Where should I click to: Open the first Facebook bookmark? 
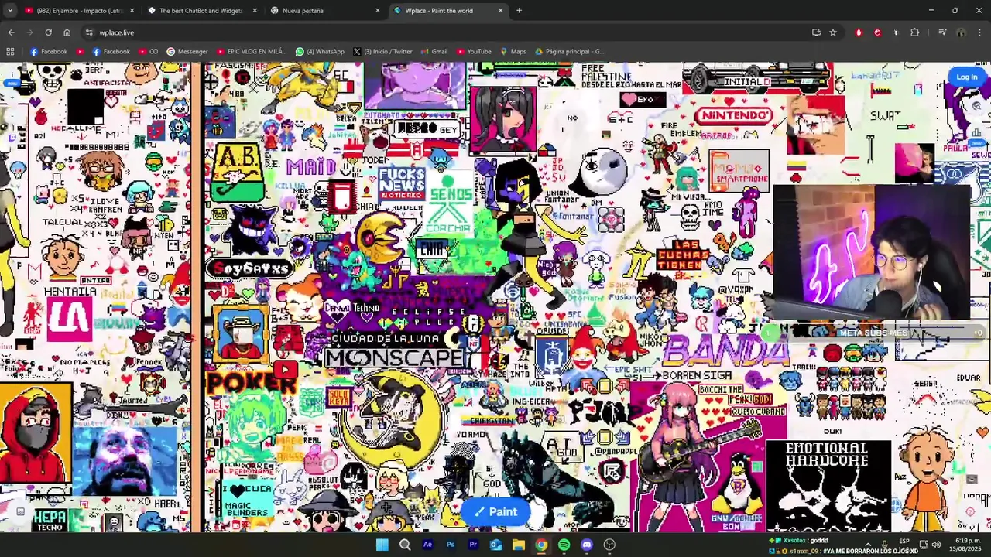click(49, 52)
